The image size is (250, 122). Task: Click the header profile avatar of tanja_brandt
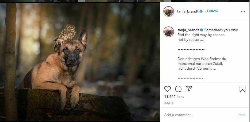click(x=169, y=11)
